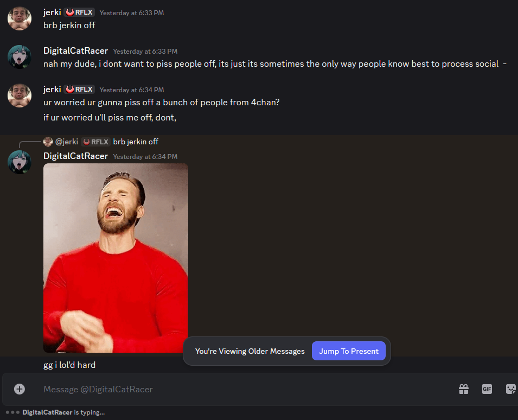Open the sticker picker icon

[x=510, y=389]
